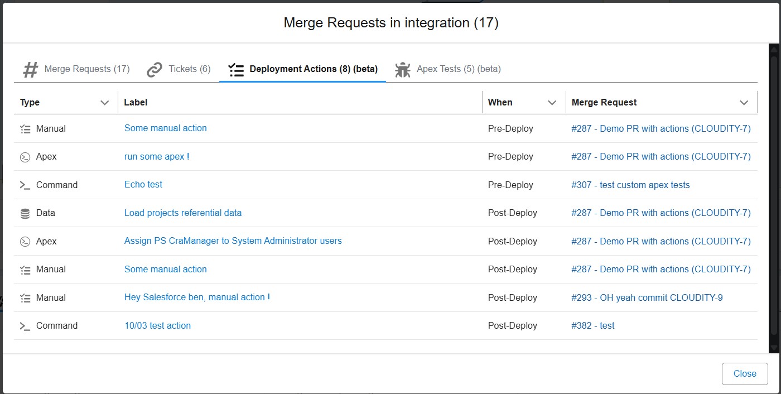
Task: Click the chain link icon beside Tickets
Action: point(155,70)
